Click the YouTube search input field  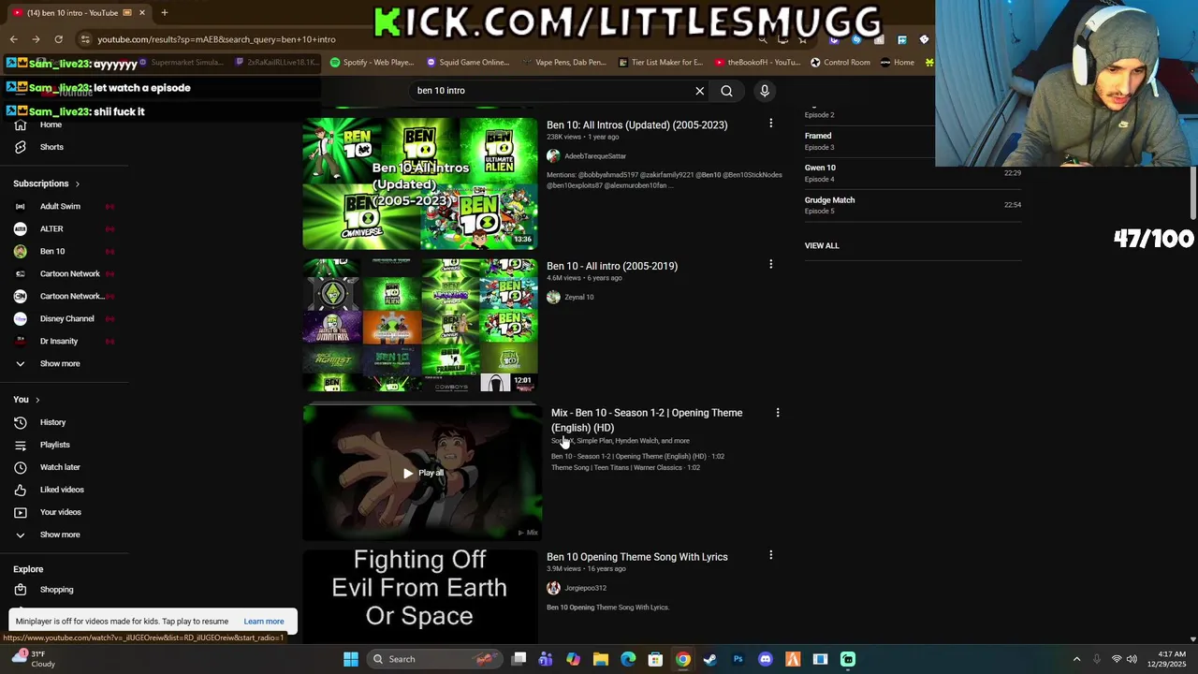click(x=552, y=91)
